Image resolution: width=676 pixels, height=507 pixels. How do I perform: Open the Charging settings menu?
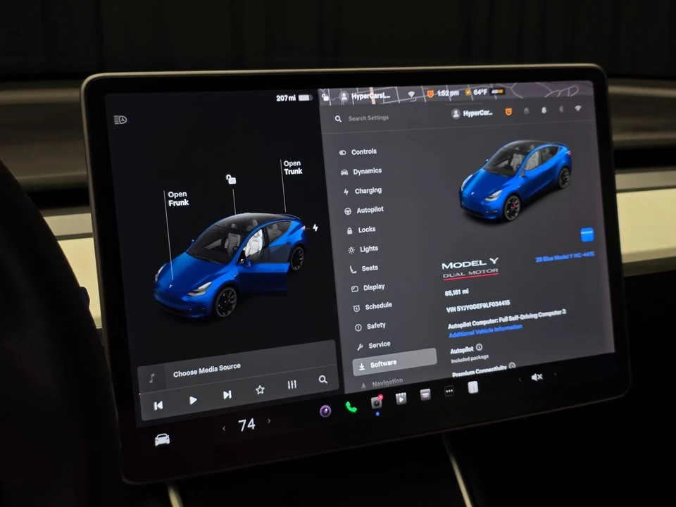[x=363, y=191]
